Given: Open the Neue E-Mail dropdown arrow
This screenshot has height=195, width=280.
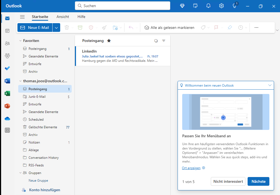Looking at the screenshot, I should [x=56, y=28].
